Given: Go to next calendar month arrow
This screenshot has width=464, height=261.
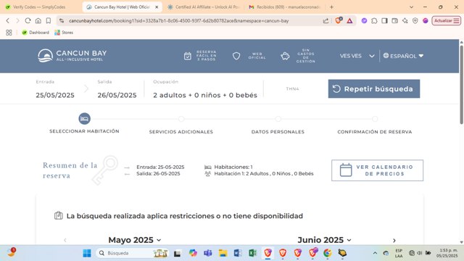Looking at the screenshot, I should (394, 240).
